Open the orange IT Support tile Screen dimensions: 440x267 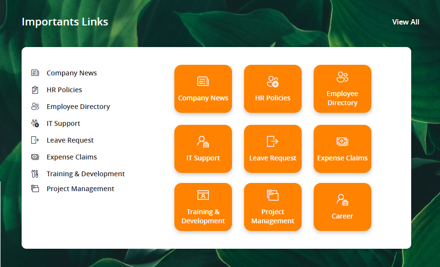[x=203, y=149]
